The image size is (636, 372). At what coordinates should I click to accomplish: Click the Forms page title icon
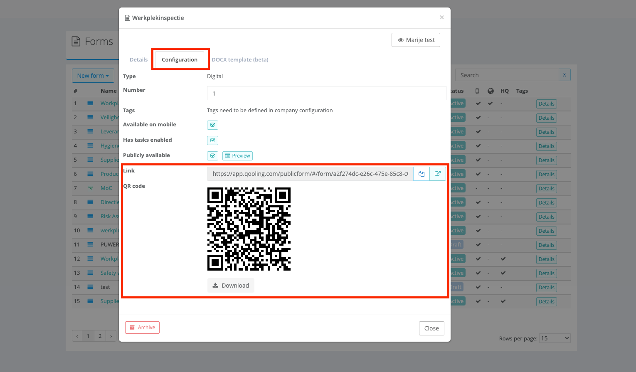point(76,42)
